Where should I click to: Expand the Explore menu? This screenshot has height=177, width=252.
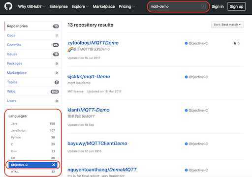click(80, 6)
